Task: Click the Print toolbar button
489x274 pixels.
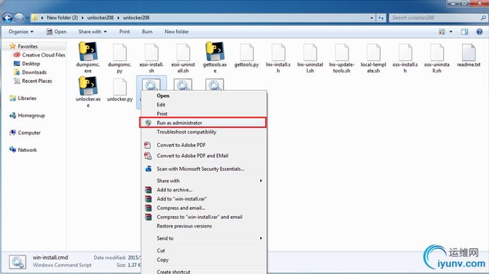Action: (x=124, y=32)
